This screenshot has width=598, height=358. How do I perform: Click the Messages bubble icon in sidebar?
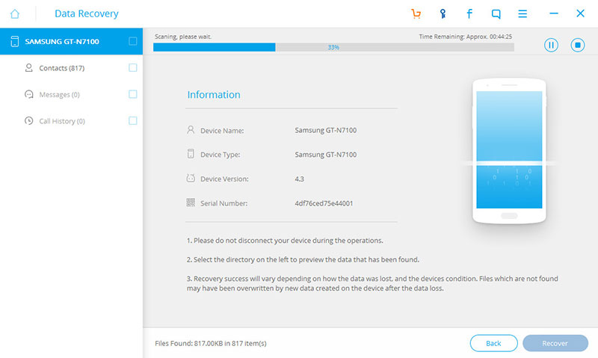[28, 94]
